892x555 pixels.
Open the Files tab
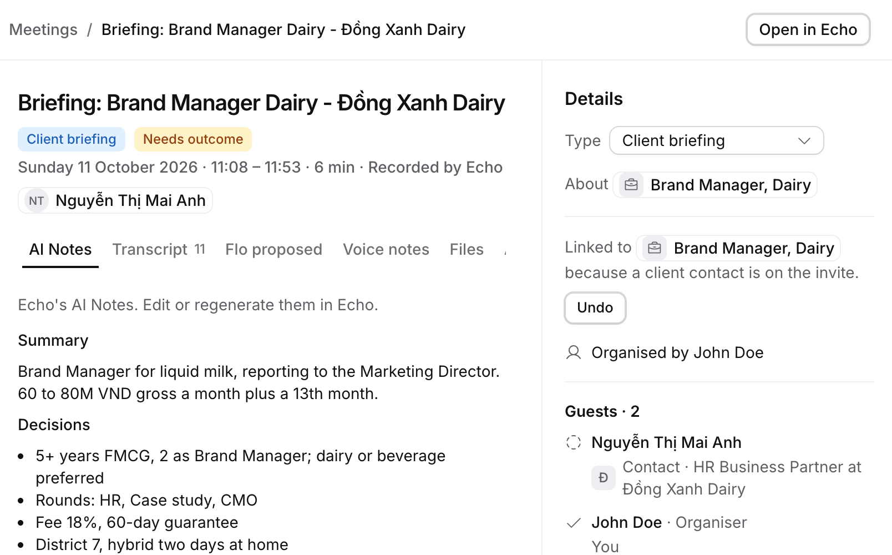[467, 250]
